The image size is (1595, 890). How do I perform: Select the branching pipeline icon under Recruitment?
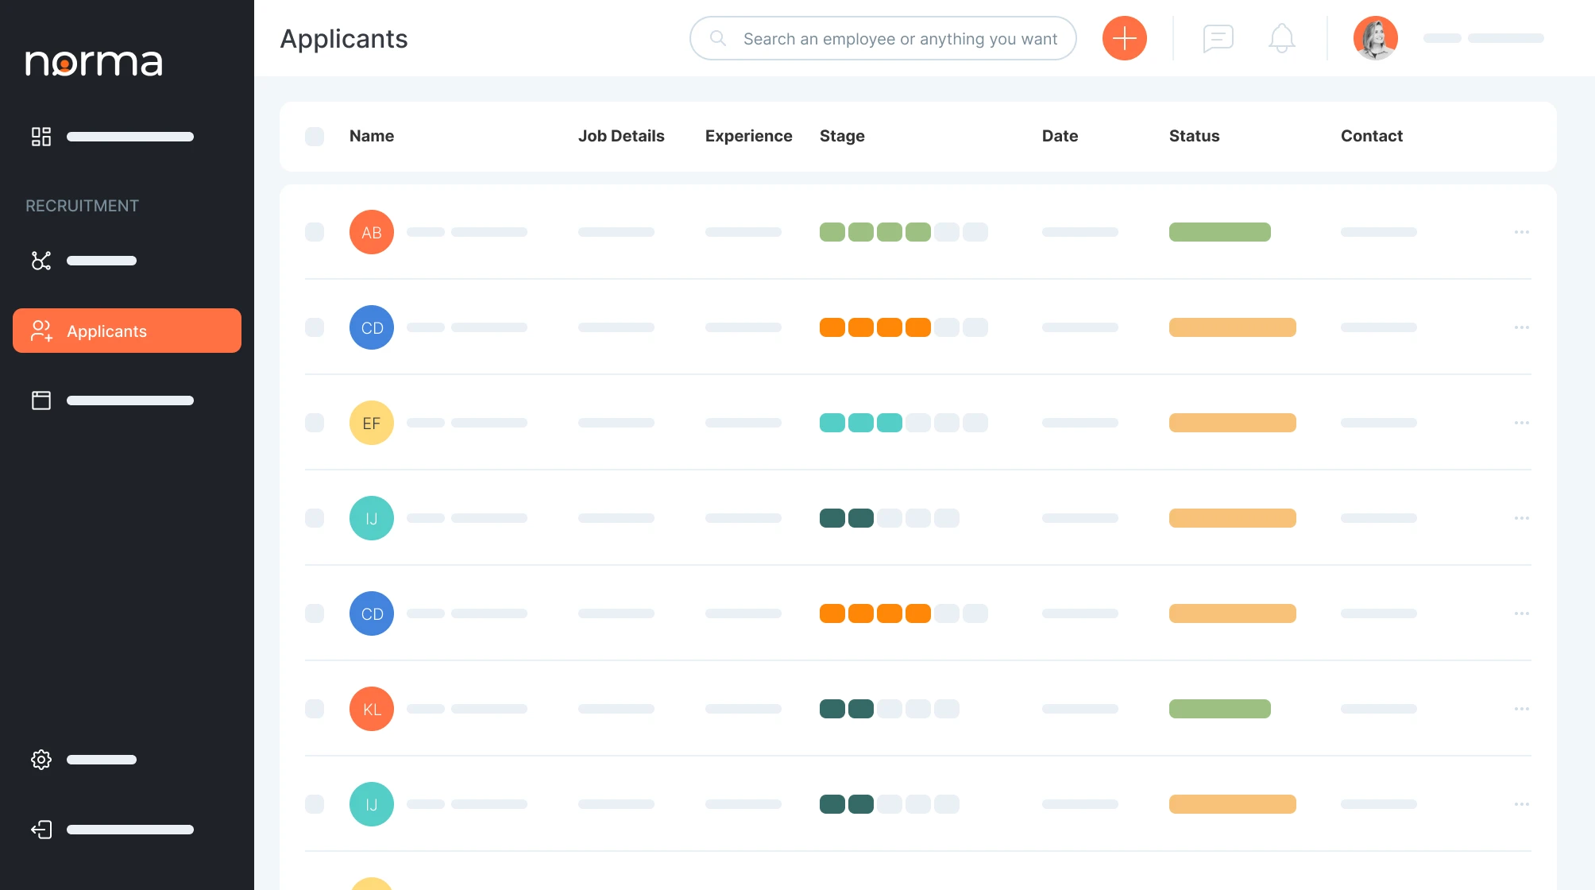tap(41, 261)
